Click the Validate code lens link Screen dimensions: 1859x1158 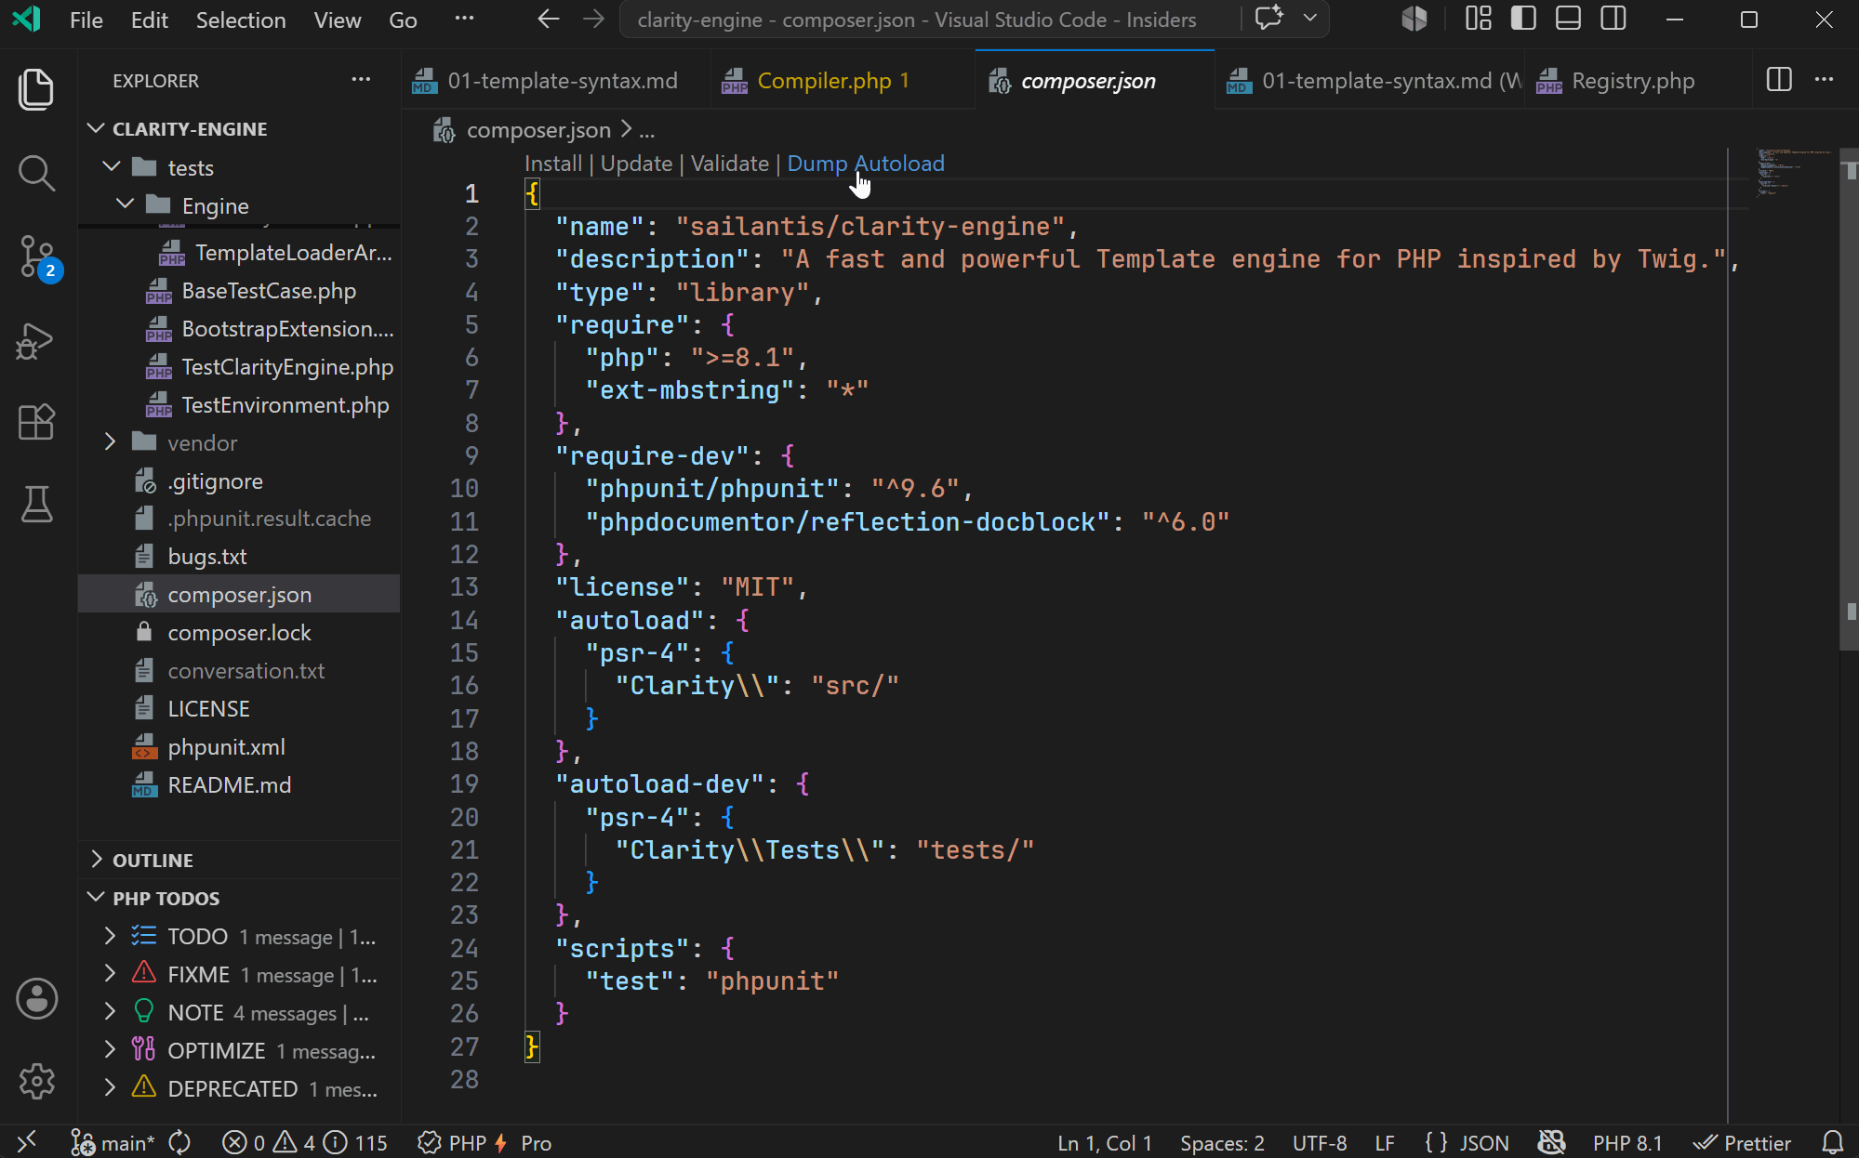tap(730, 164)
